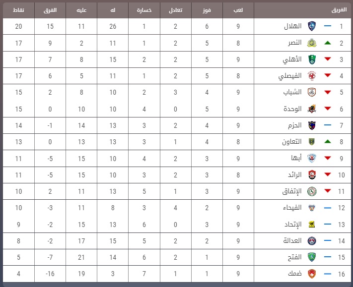Sort the table by the نقاط column header
The height and width of the screenshot is (287, 353).
tap(18, 10)
